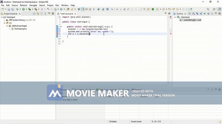Click the Project Explorer filter funnel icon
This screenshot has height=124, width=222.
coord(42,14)
